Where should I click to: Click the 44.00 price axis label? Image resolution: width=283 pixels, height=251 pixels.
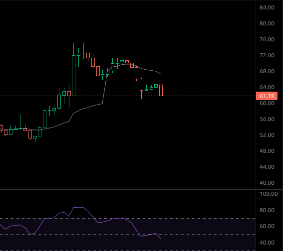pos(267,167)
